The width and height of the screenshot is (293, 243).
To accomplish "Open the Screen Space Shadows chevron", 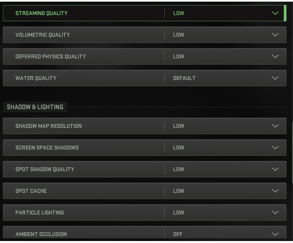I will pyautogui.click(x=275, y=148).
